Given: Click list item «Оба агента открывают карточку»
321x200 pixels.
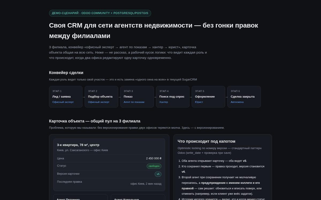Looking at the screenshot, I should click(x=214, y=161).
